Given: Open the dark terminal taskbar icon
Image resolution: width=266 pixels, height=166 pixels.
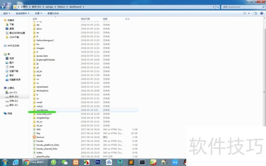Looking at the screenshot, I should (x=142, y=162).
